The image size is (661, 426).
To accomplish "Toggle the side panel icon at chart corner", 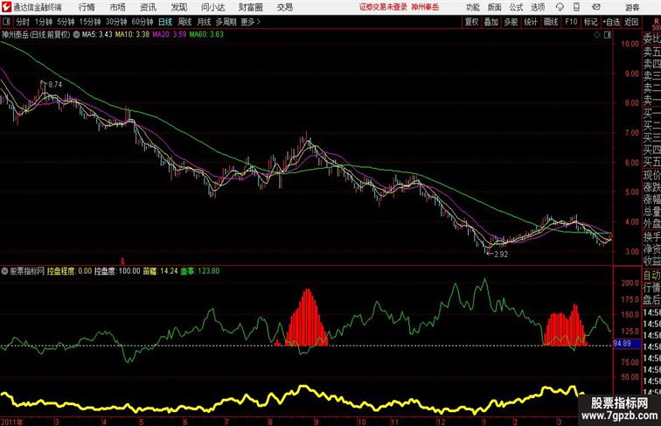I will [x=608, y=35].
